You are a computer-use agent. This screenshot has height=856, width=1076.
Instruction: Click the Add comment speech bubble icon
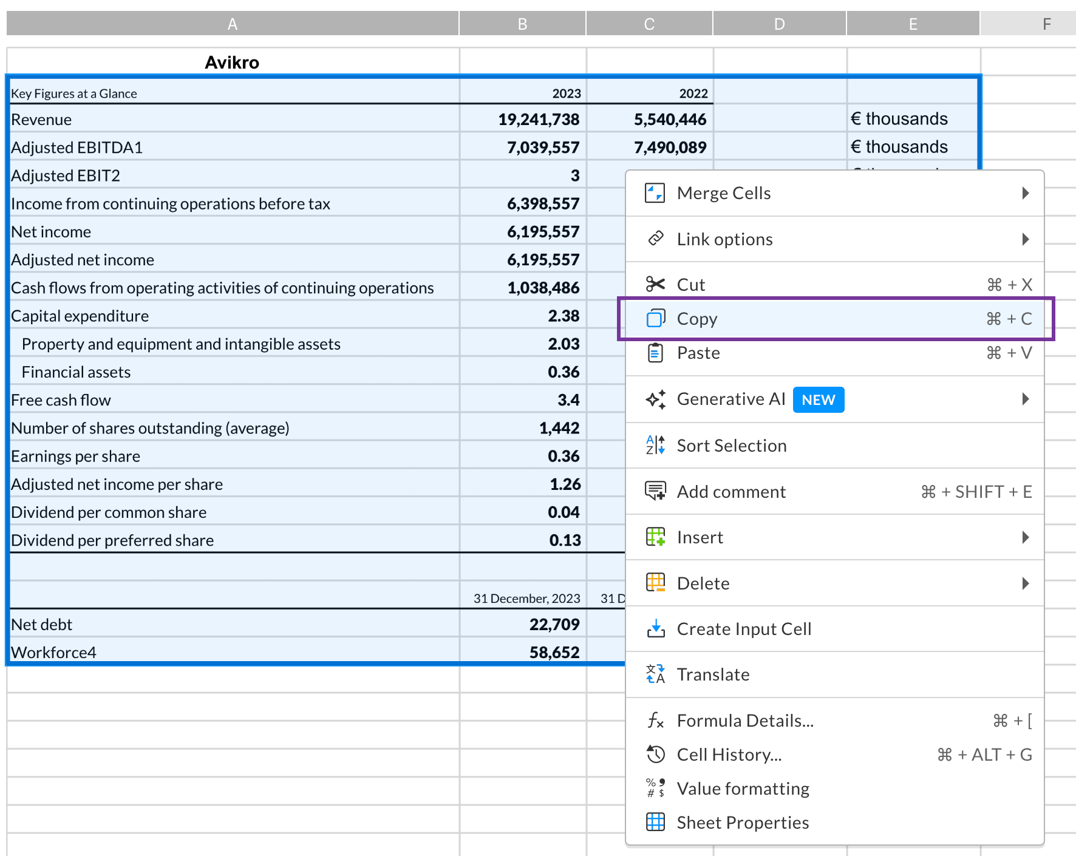coord(655,491)
